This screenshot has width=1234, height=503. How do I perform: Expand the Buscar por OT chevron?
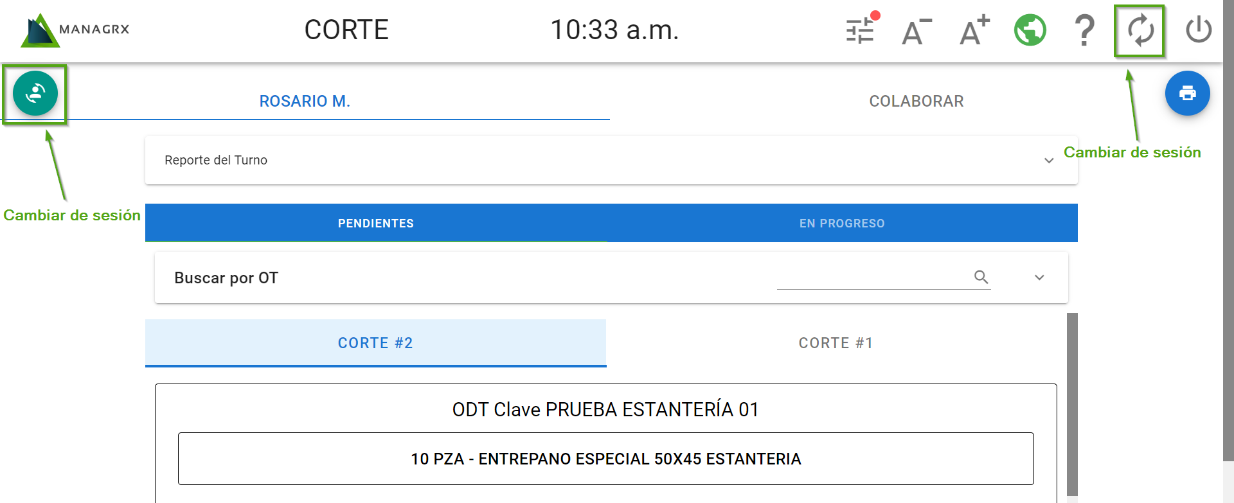[x=1039, y=278]
